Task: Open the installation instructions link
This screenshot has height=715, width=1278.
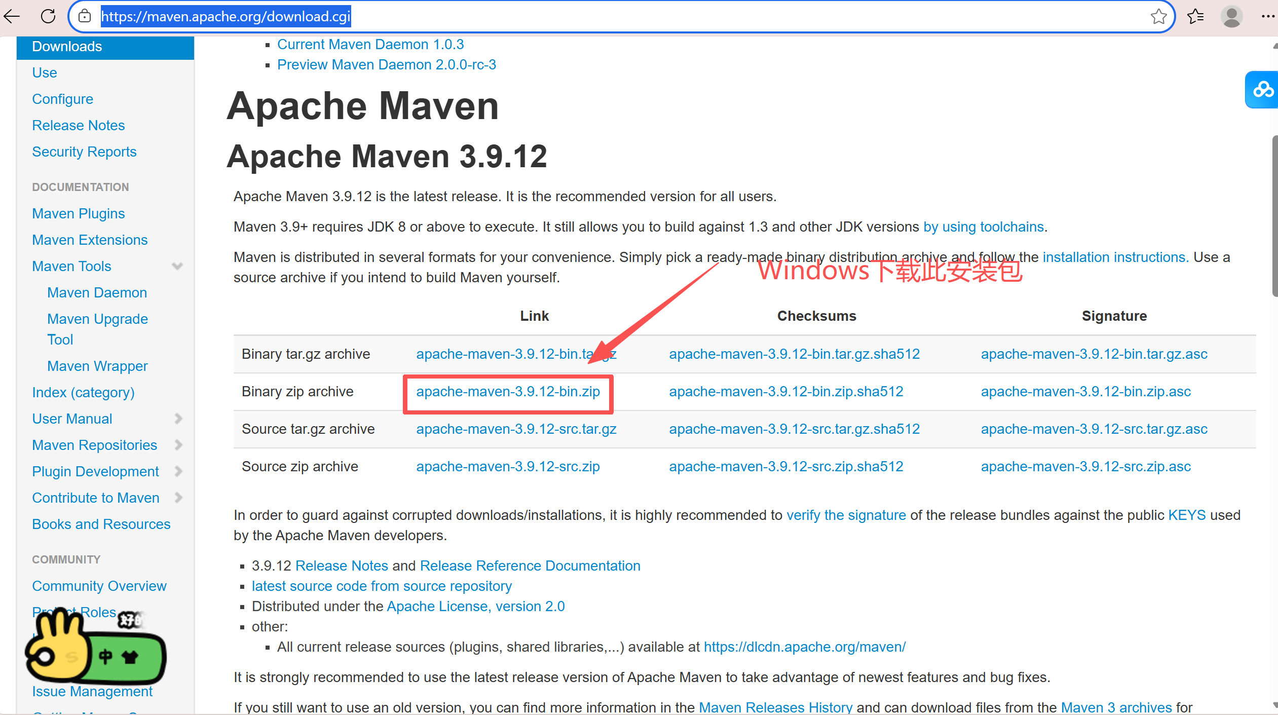Action: 1115,257
